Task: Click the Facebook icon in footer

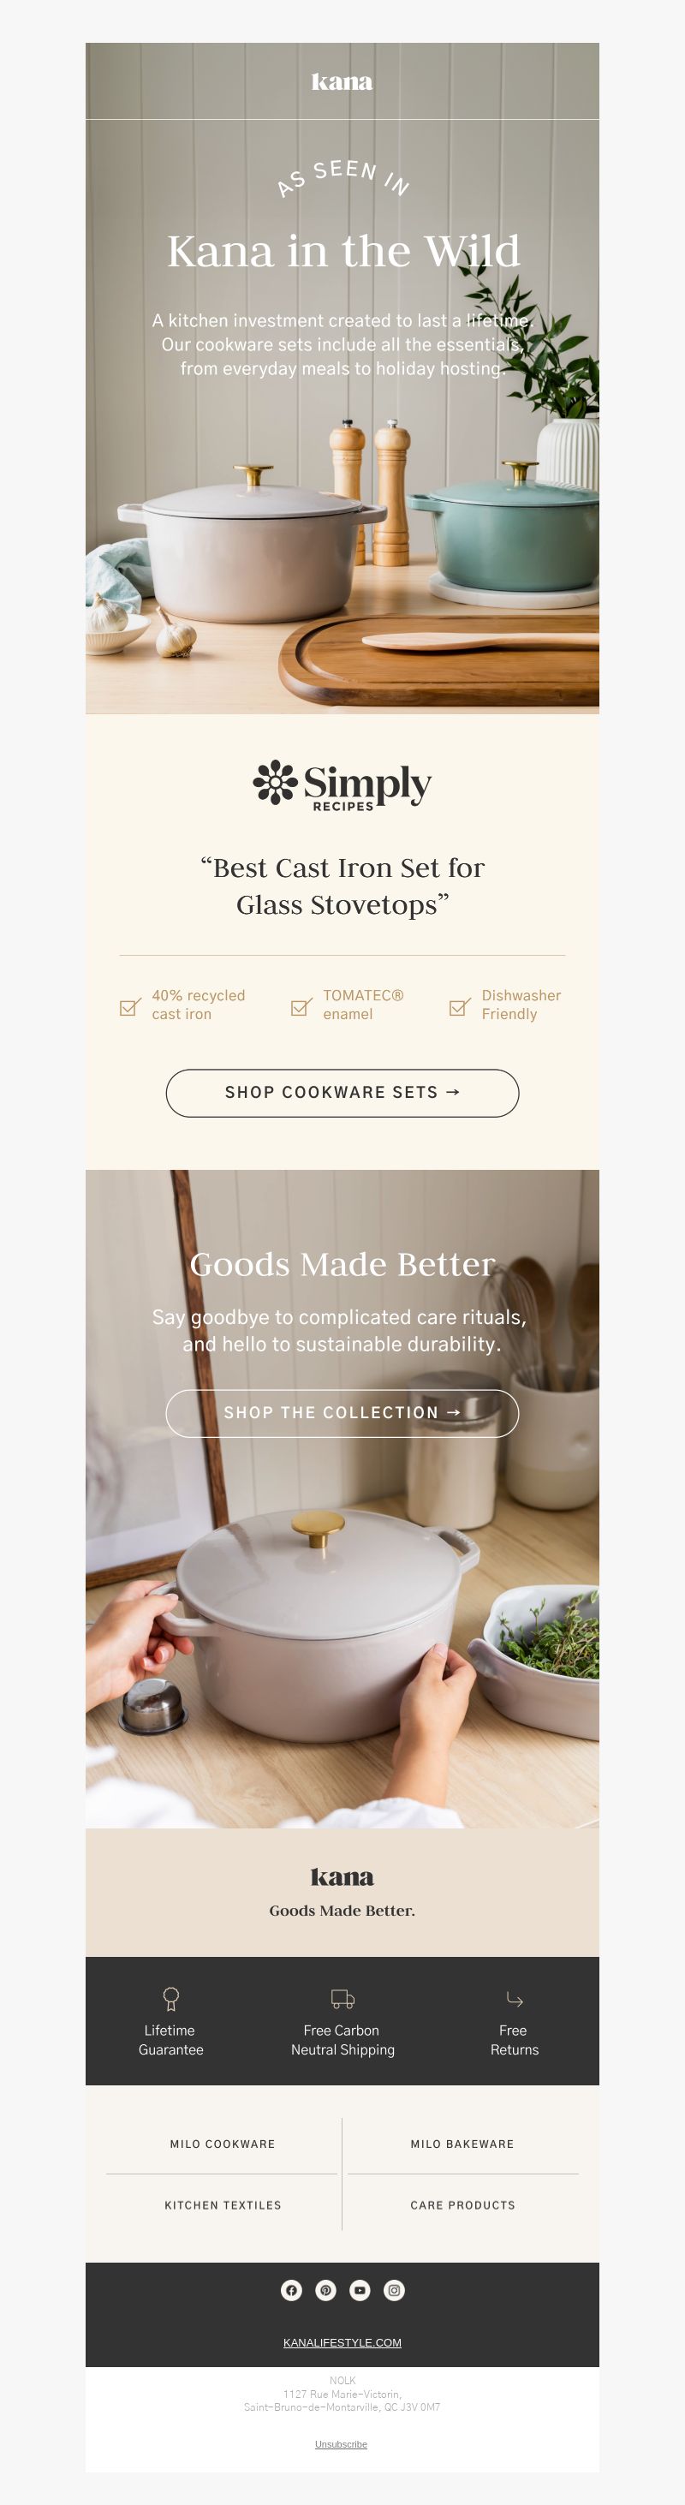Action: [291, 2290]
